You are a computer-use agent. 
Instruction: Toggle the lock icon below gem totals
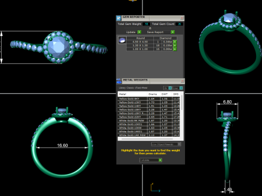coord(150,28)
